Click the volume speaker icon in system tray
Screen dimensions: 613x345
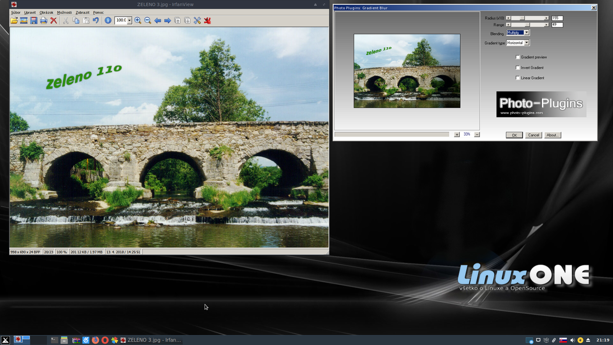coord(572,340)
